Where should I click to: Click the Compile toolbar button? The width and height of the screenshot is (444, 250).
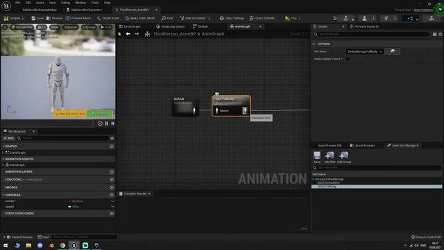tap(12, 18)
